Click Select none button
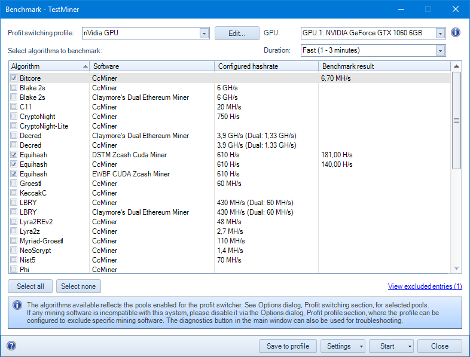Viewport: 470px width, 357px height. click(78, 286)
